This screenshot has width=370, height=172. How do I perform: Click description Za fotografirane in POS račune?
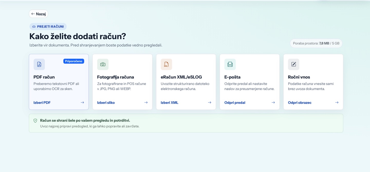(122, 86)
